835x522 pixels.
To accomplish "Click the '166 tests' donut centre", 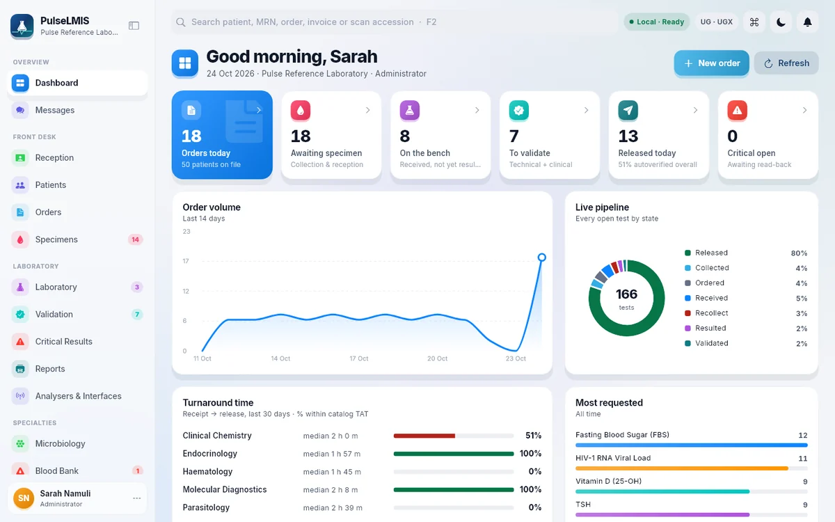I will 626,298.
